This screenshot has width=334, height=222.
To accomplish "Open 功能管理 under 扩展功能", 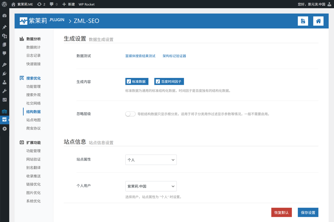I will [33, 151].
